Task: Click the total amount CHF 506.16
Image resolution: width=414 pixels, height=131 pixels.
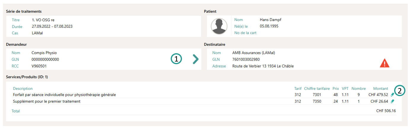Action: click(x=386, y=111)
